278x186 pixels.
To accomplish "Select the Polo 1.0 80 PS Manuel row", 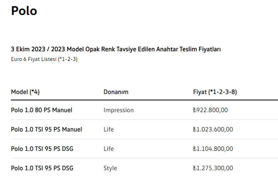I will click(41, 110).
